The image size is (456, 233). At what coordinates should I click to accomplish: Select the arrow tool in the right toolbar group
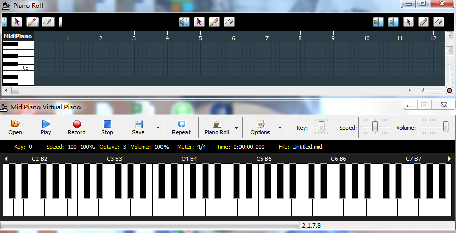[408, 22]
